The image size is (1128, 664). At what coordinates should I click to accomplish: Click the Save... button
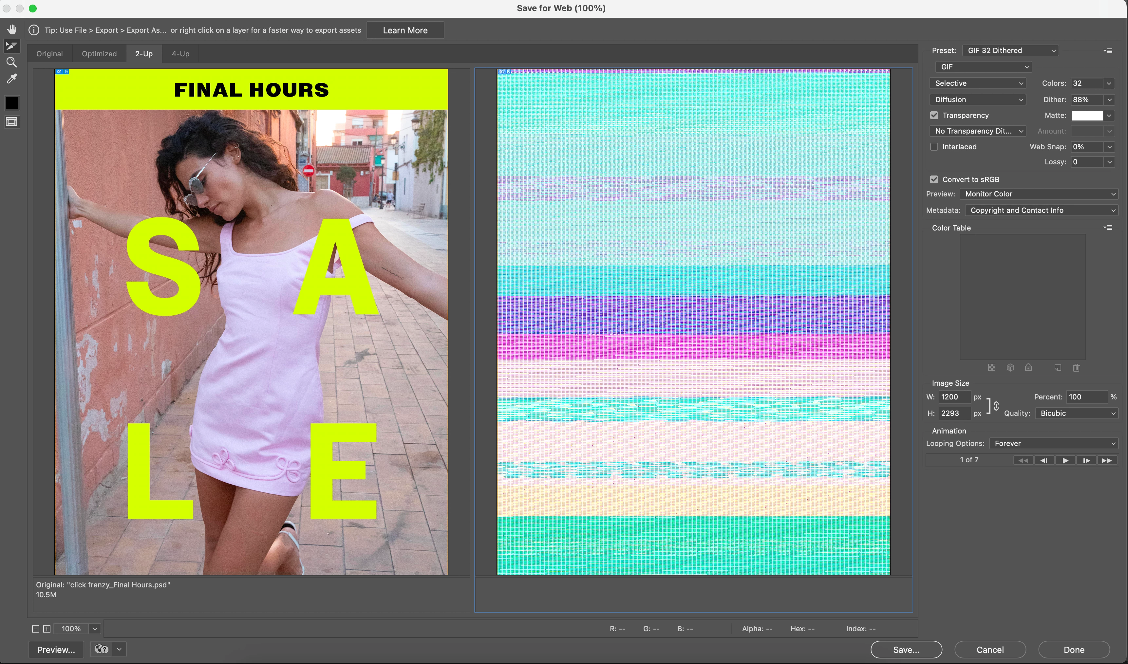[x=906, y=650]
